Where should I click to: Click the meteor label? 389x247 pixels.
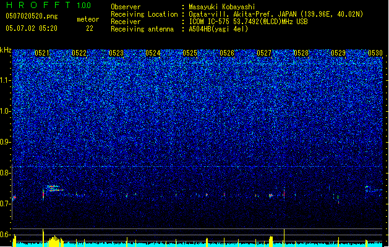[x=88, y=19]
